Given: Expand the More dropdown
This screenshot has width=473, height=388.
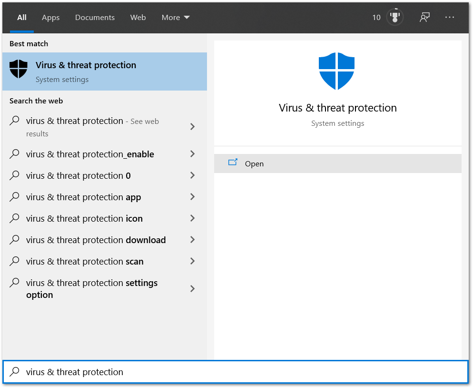Looking at the screenshot, I should [176, 18].
